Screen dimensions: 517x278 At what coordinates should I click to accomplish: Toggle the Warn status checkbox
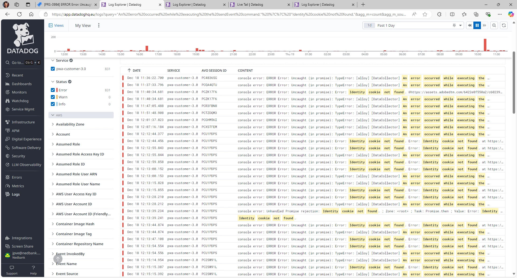point(53,97)
